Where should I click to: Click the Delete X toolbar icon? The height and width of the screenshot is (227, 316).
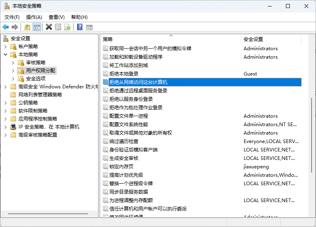(x=49, y=27)
